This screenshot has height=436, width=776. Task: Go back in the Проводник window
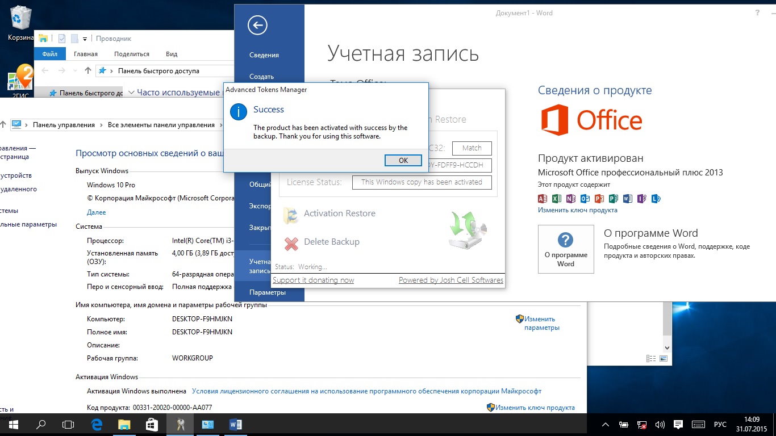(45, 71)
